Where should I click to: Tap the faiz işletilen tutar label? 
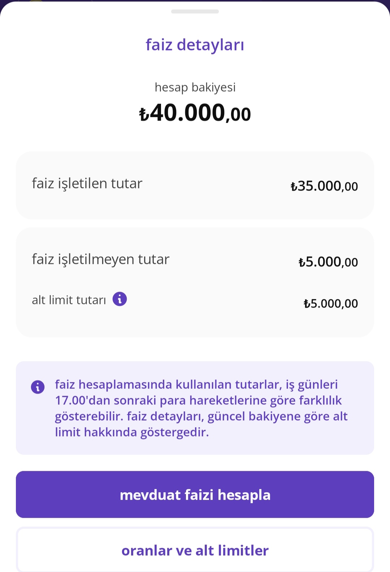pyautogui.click(x=87, y=183)
